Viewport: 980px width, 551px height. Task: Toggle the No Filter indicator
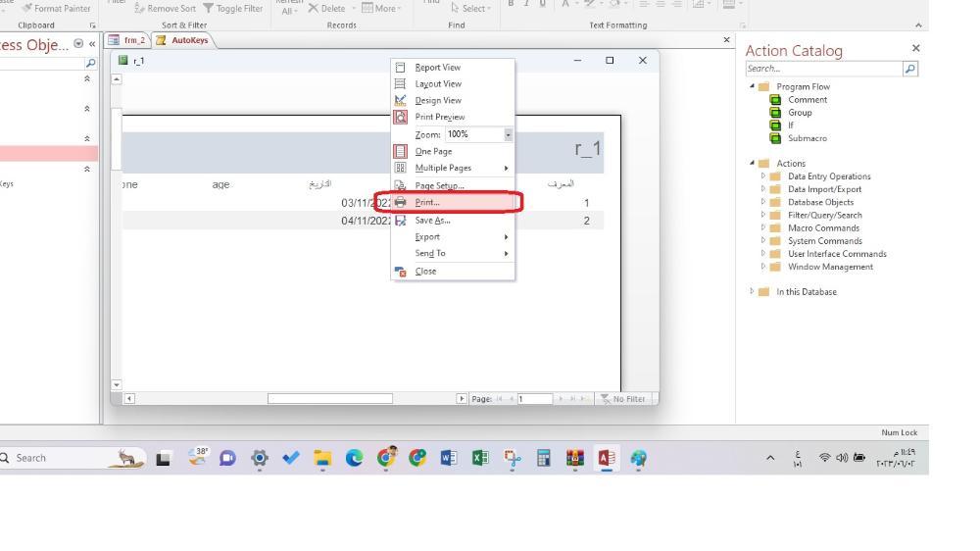(x=622, y=399)
